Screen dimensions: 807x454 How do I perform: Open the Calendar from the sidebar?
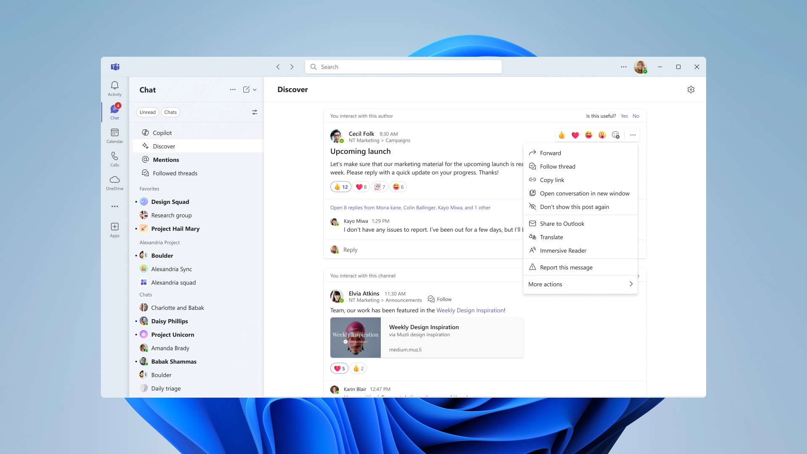(x=114, y=135)
